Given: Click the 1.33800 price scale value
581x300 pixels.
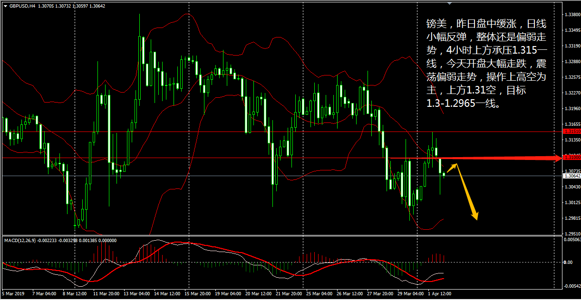Looking at the screenshot, I should pos(572,15).
